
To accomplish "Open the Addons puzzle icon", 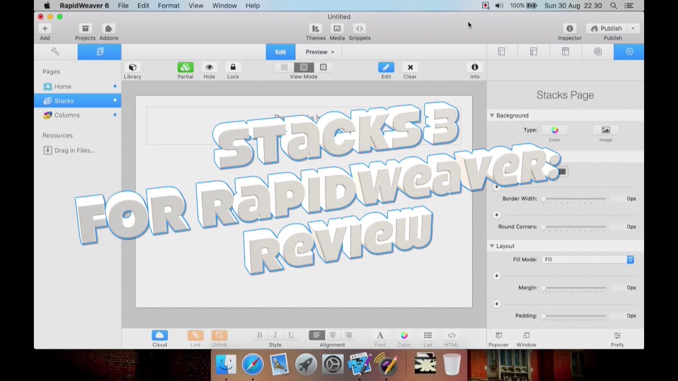I will [x=109, y=29].
